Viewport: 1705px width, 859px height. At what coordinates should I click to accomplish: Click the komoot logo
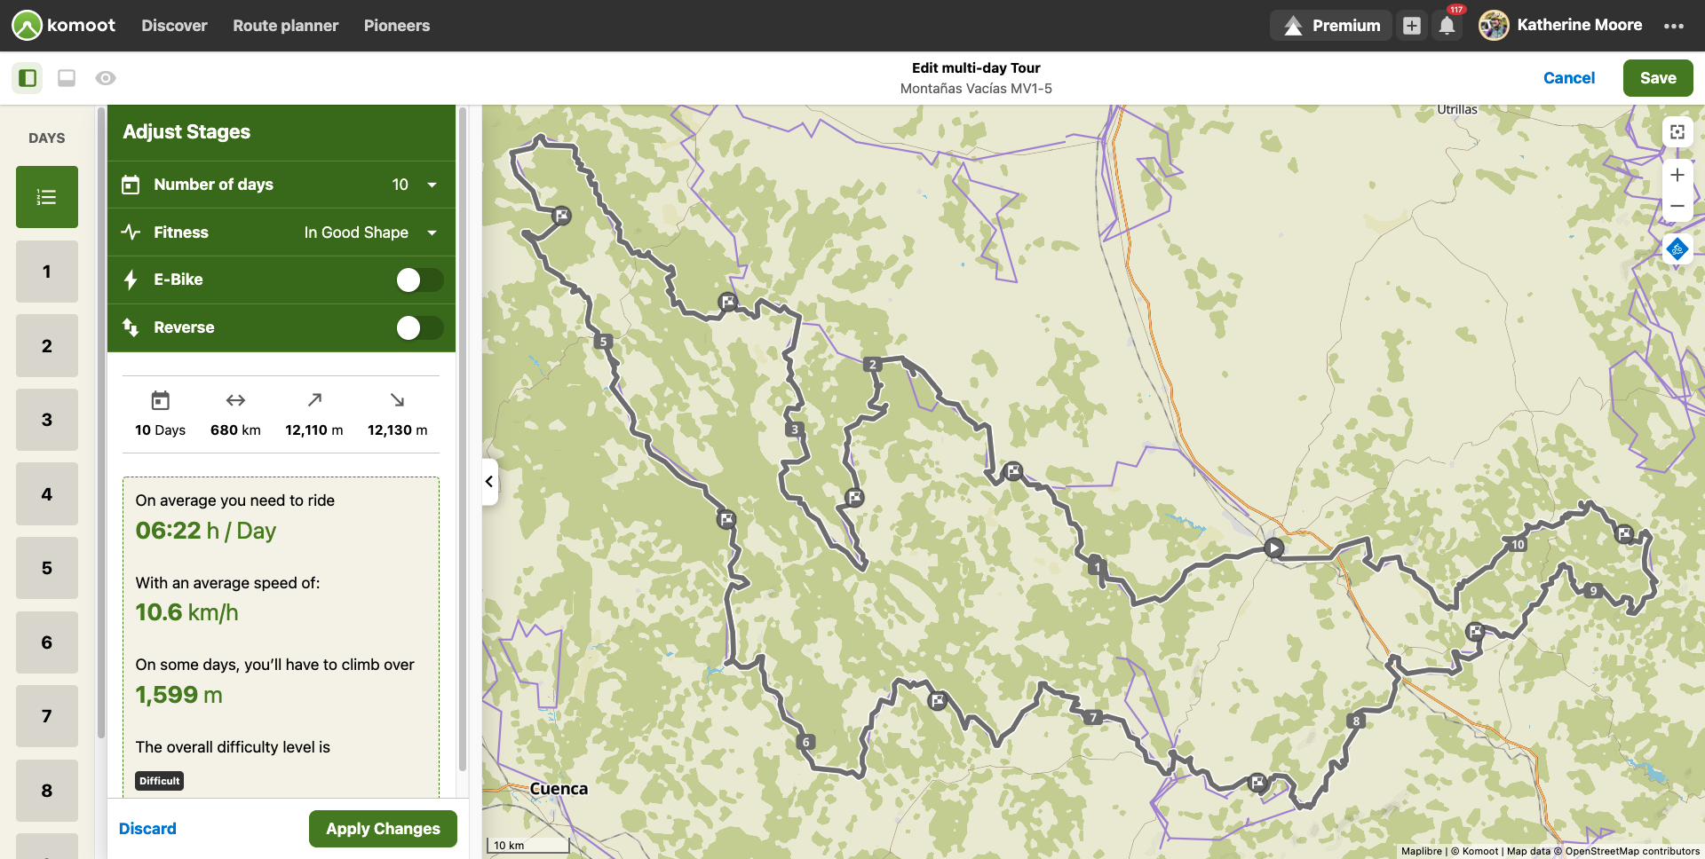click(x=62, y=25)
